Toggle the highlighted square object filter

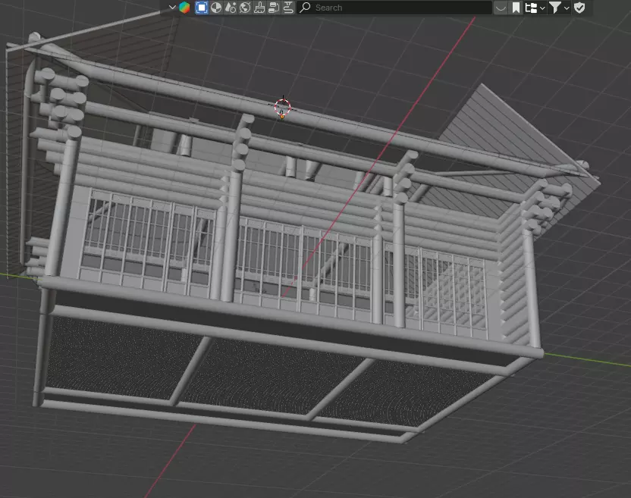[x=202, y=8]
